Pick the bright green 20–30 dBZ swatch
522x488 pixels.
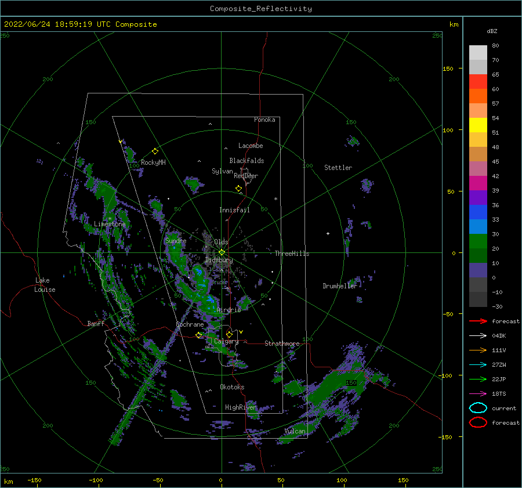tap(478, 241)
